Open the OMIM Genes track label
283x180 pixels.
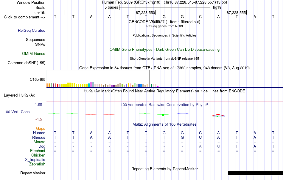[x=34, y=54]
